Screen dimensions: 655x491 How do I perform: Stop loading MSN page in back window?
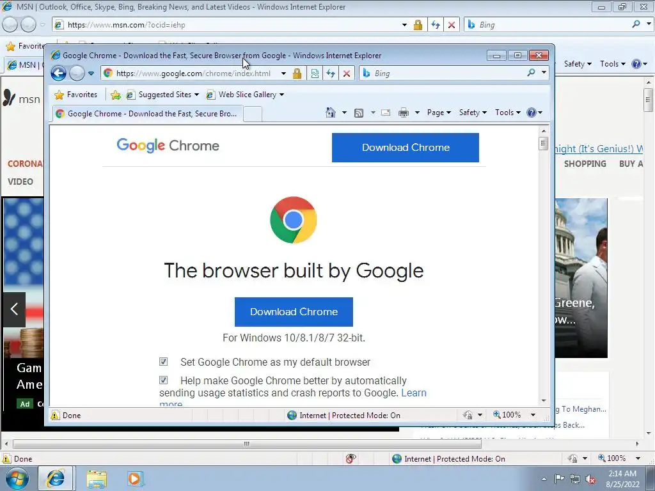[452, 25]
